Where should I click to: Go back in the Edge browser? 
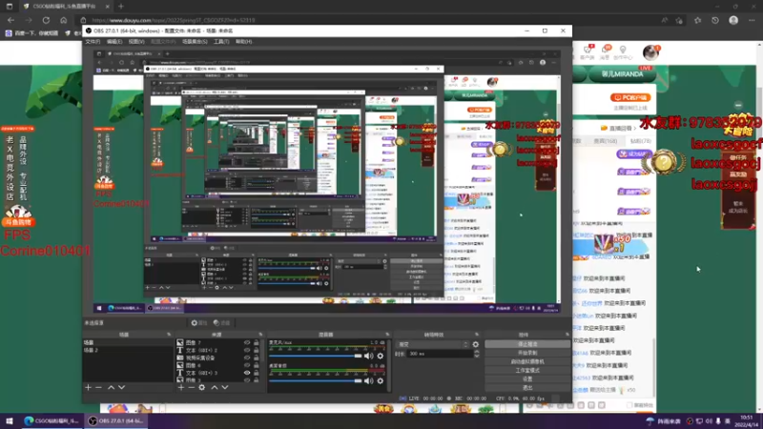(10, 20)
